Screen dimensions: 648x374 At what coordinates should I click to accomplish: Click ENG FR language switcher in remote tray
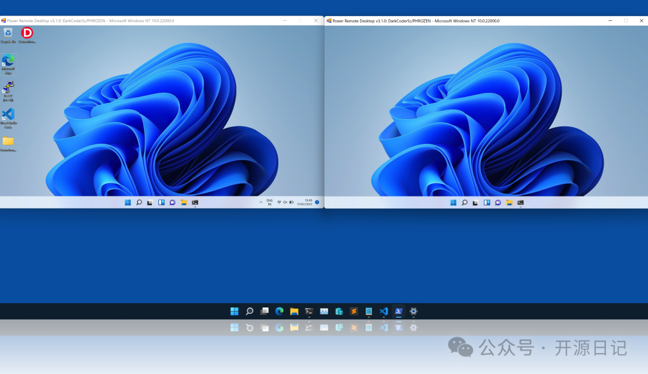269,203
